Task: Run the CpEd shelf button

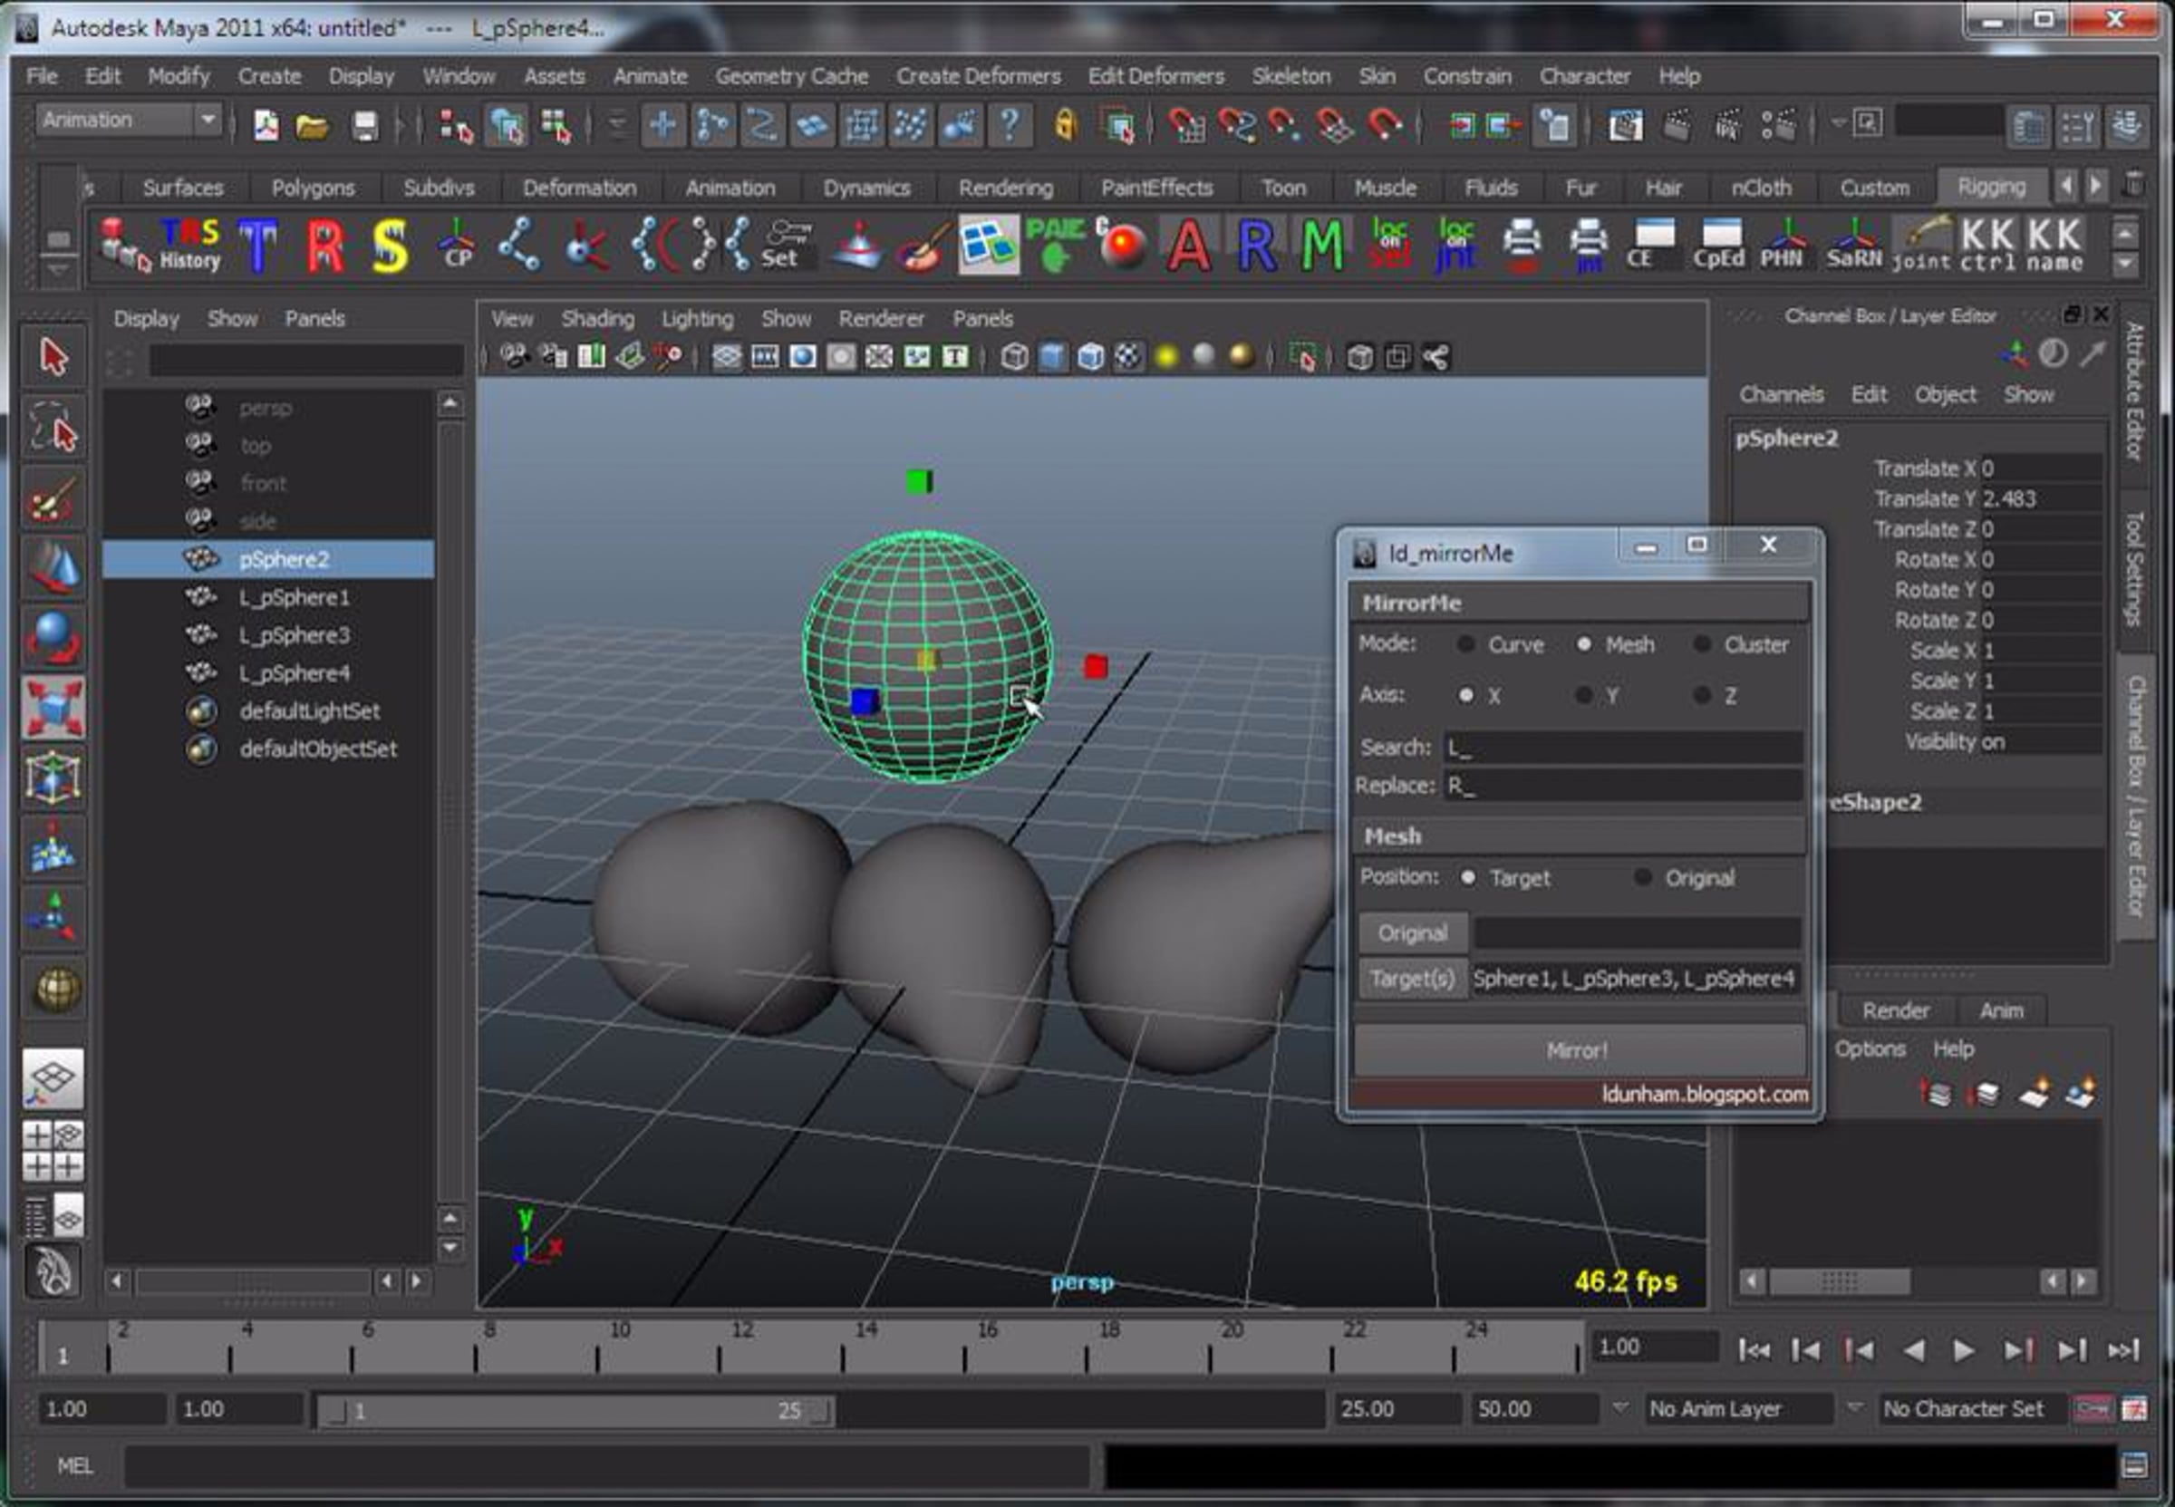Action: click(1719, 246)
